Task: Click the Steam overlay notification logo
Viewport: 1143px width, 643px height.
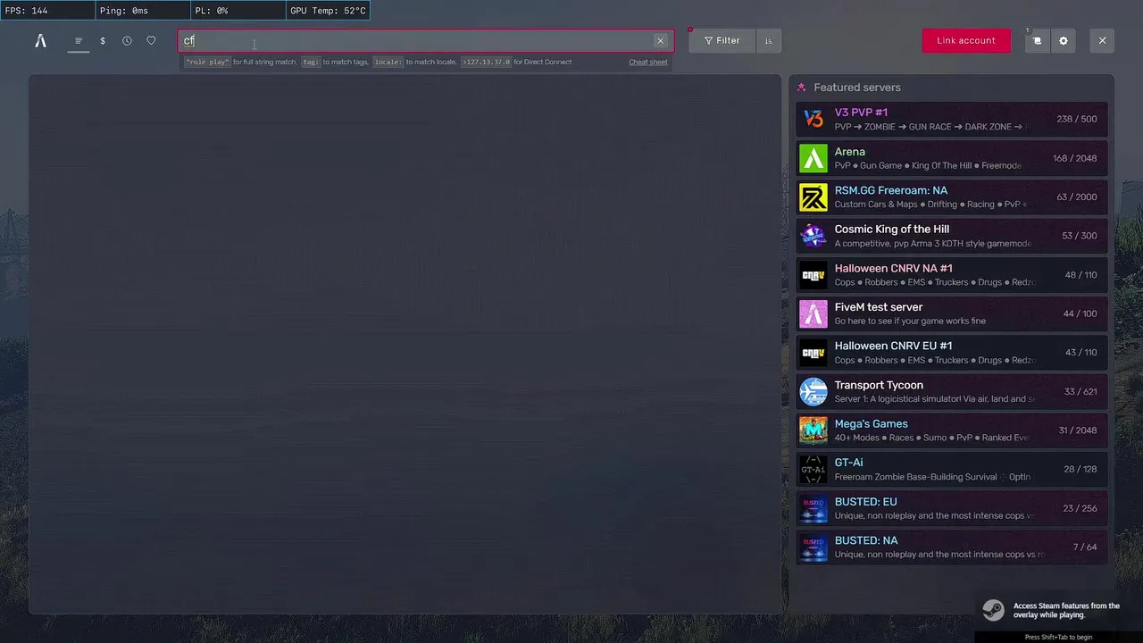Action: point(993,610)
